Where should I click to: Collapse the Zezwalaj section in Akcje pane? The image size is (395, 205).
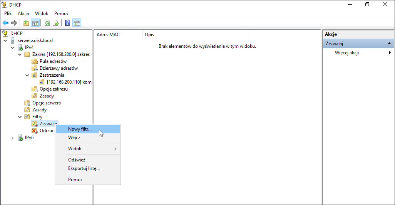(x=389, y=44)
